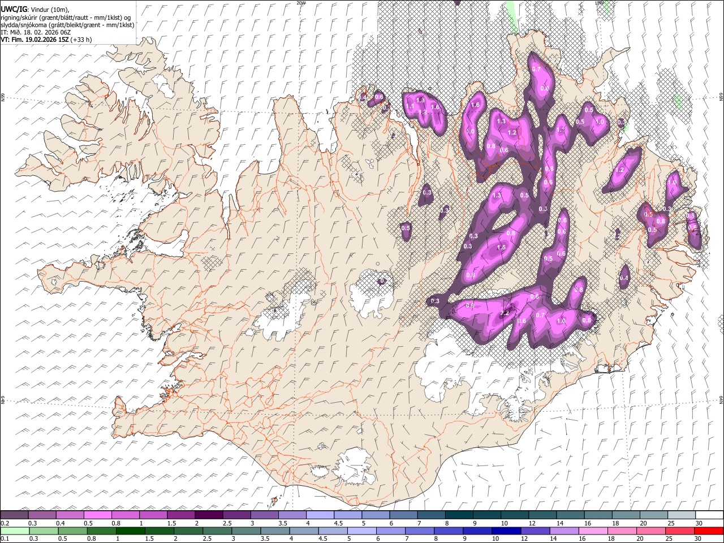Click the bold "UWC/IG" title text

(13, 10)
